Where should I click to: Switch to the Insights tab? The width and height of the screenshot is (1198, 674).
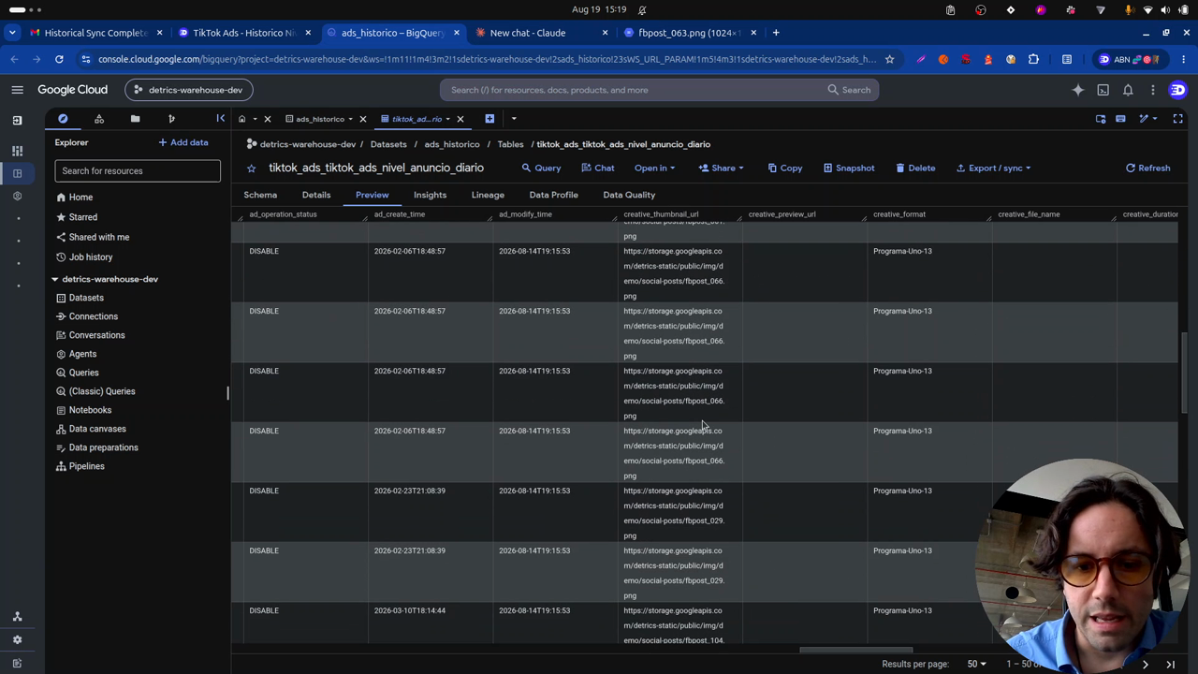[430, 195]
